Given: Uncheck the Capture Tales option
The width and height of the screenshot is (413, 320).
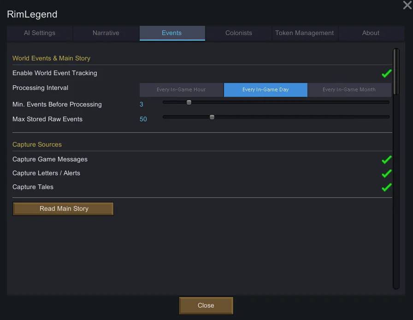Looking at the screenshot, I should [386, 187].
